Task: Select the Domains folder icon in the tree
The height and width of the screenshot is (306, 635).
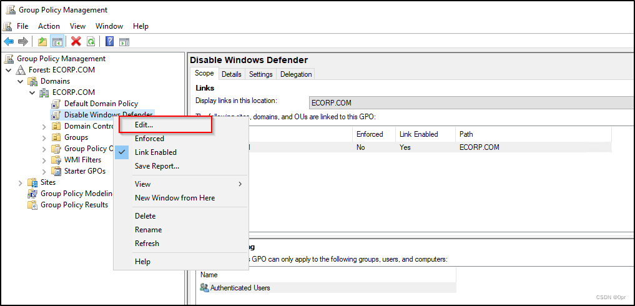Action: click(x=32, y=81)
